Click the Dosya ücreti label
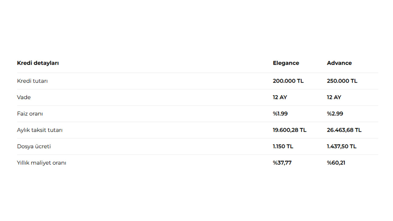This screenshot has height=221, width=393. tap(34, 146)
